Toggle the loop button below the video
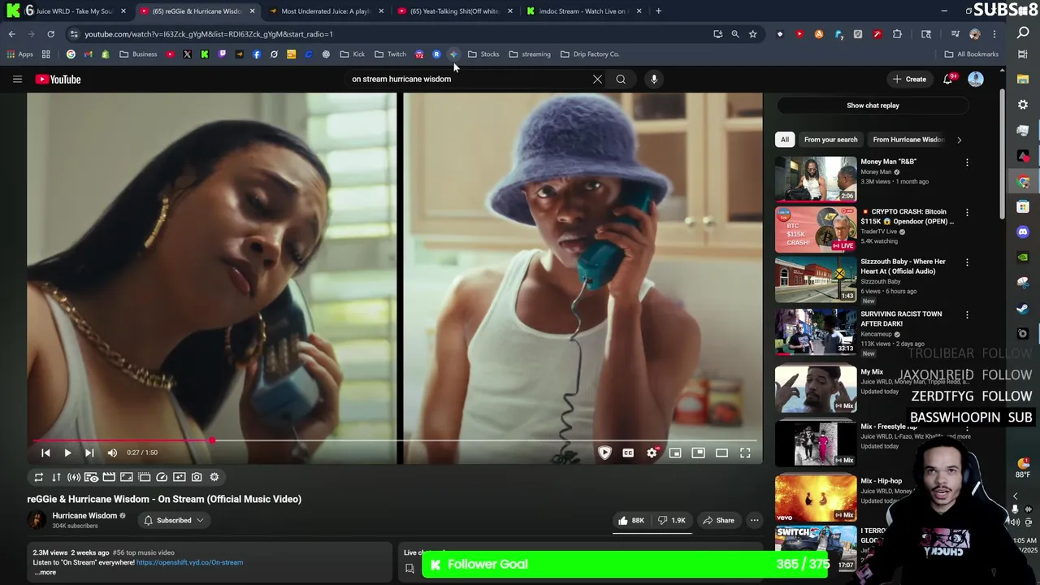This screenshot has width=1040, height=585. point(38,477)
